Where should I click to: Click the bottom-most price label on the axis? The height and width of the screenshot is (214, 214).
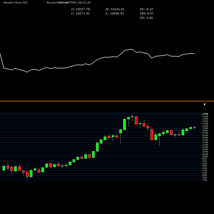click(x=205, y=180)
